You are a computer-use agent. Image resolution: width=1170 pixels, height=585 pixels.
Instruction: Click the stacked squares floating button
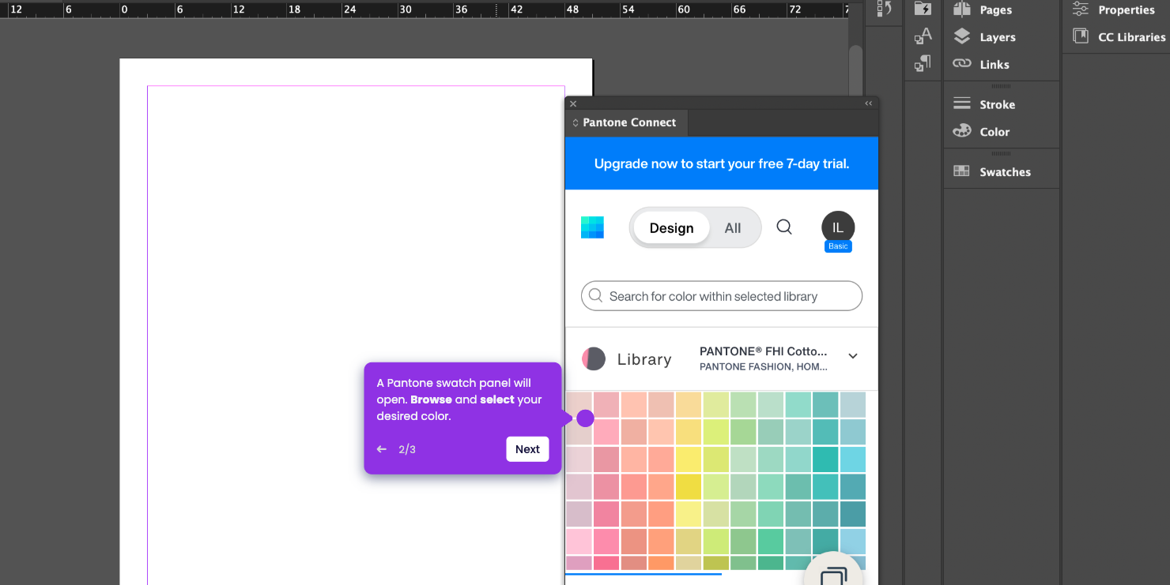point(834,576)
